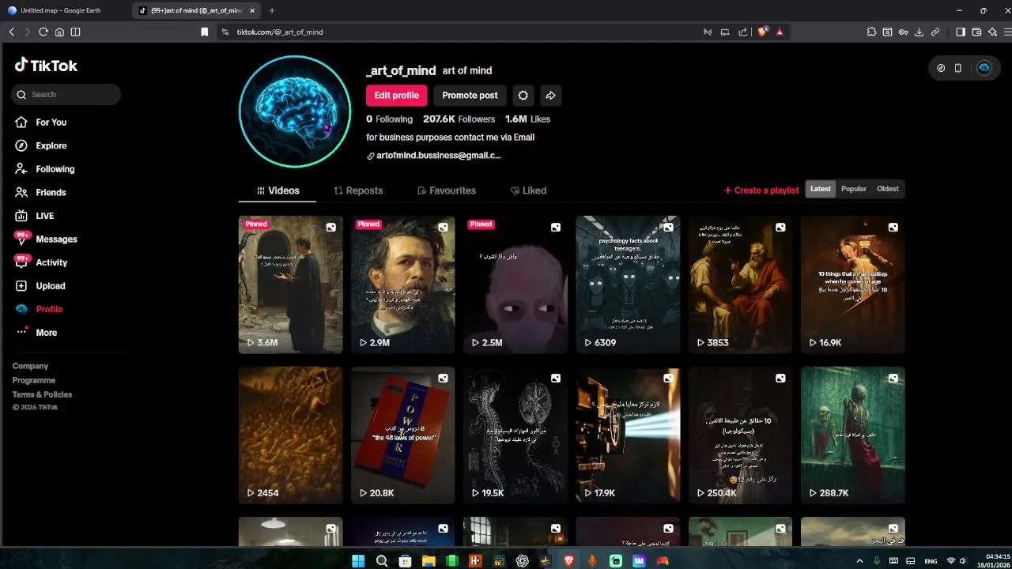Viewport: 1012px width, 569px height.
Task: Toggle the browser sidebar panel
Action: point(961,32)
